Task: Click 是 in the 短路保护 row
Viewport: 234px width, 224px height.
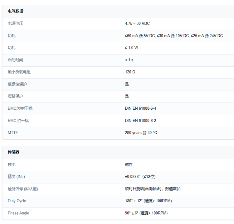Action: 127,96
